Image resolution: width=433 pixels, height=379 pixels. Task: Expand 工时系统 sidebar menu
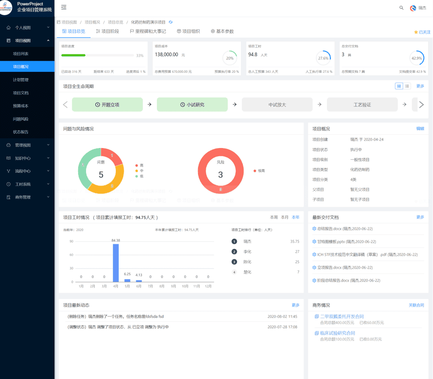27,184
